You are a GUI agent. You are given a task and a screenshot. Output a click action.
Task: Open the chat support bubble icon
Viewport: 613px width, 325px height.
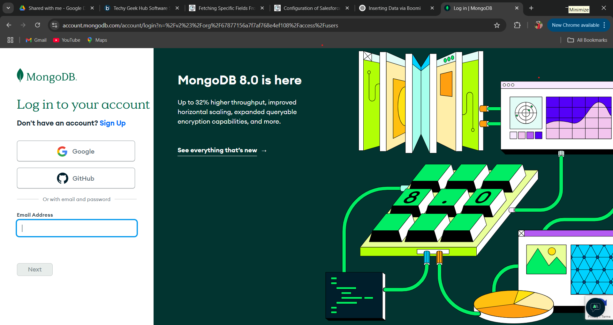pyautogui.click(x=595, y=307)
